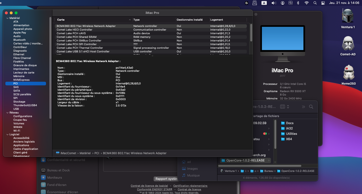Sort by Gestionnaire installé column header
The width and height of the screenshot is (362, 194).
coord(192,20)
